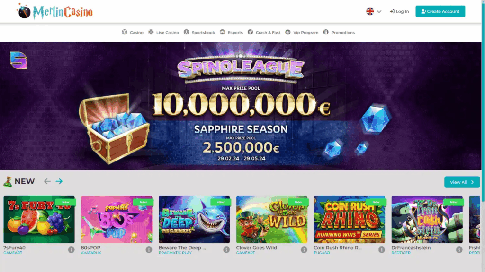The width and height of the screenshot is (485, 272).
Task: Open the Vip Program page
Action: click(x=302, y=33)
